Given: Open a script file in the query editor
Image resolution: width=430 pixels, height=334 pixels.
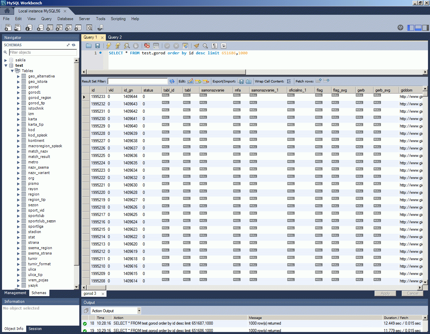Looking at the screenshot, I should [x=89, y=46].
